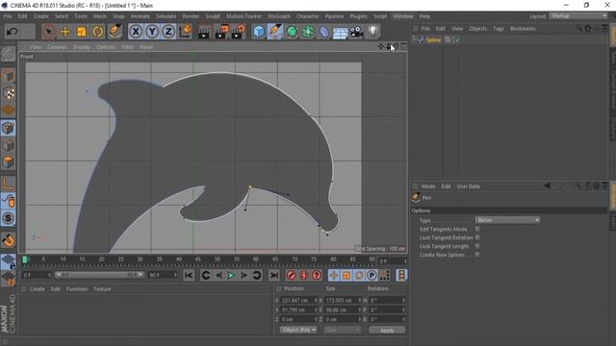Click Record Active Objects button
The height and width of the screenshot is (346, 616).
[291, 276]
